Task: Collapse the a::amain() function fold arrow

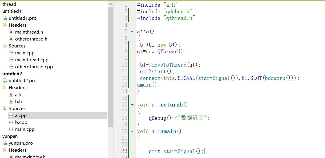Action: coord(132,131)
